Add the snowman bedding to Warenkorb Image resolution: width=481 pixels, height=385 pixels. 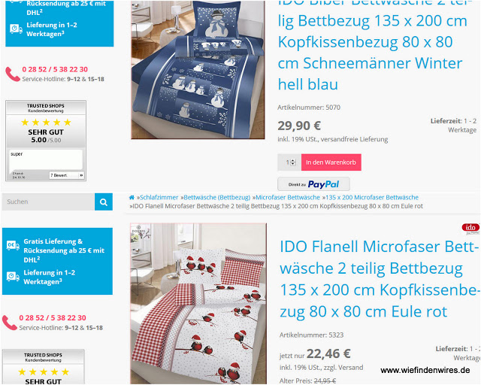point(331,162)
